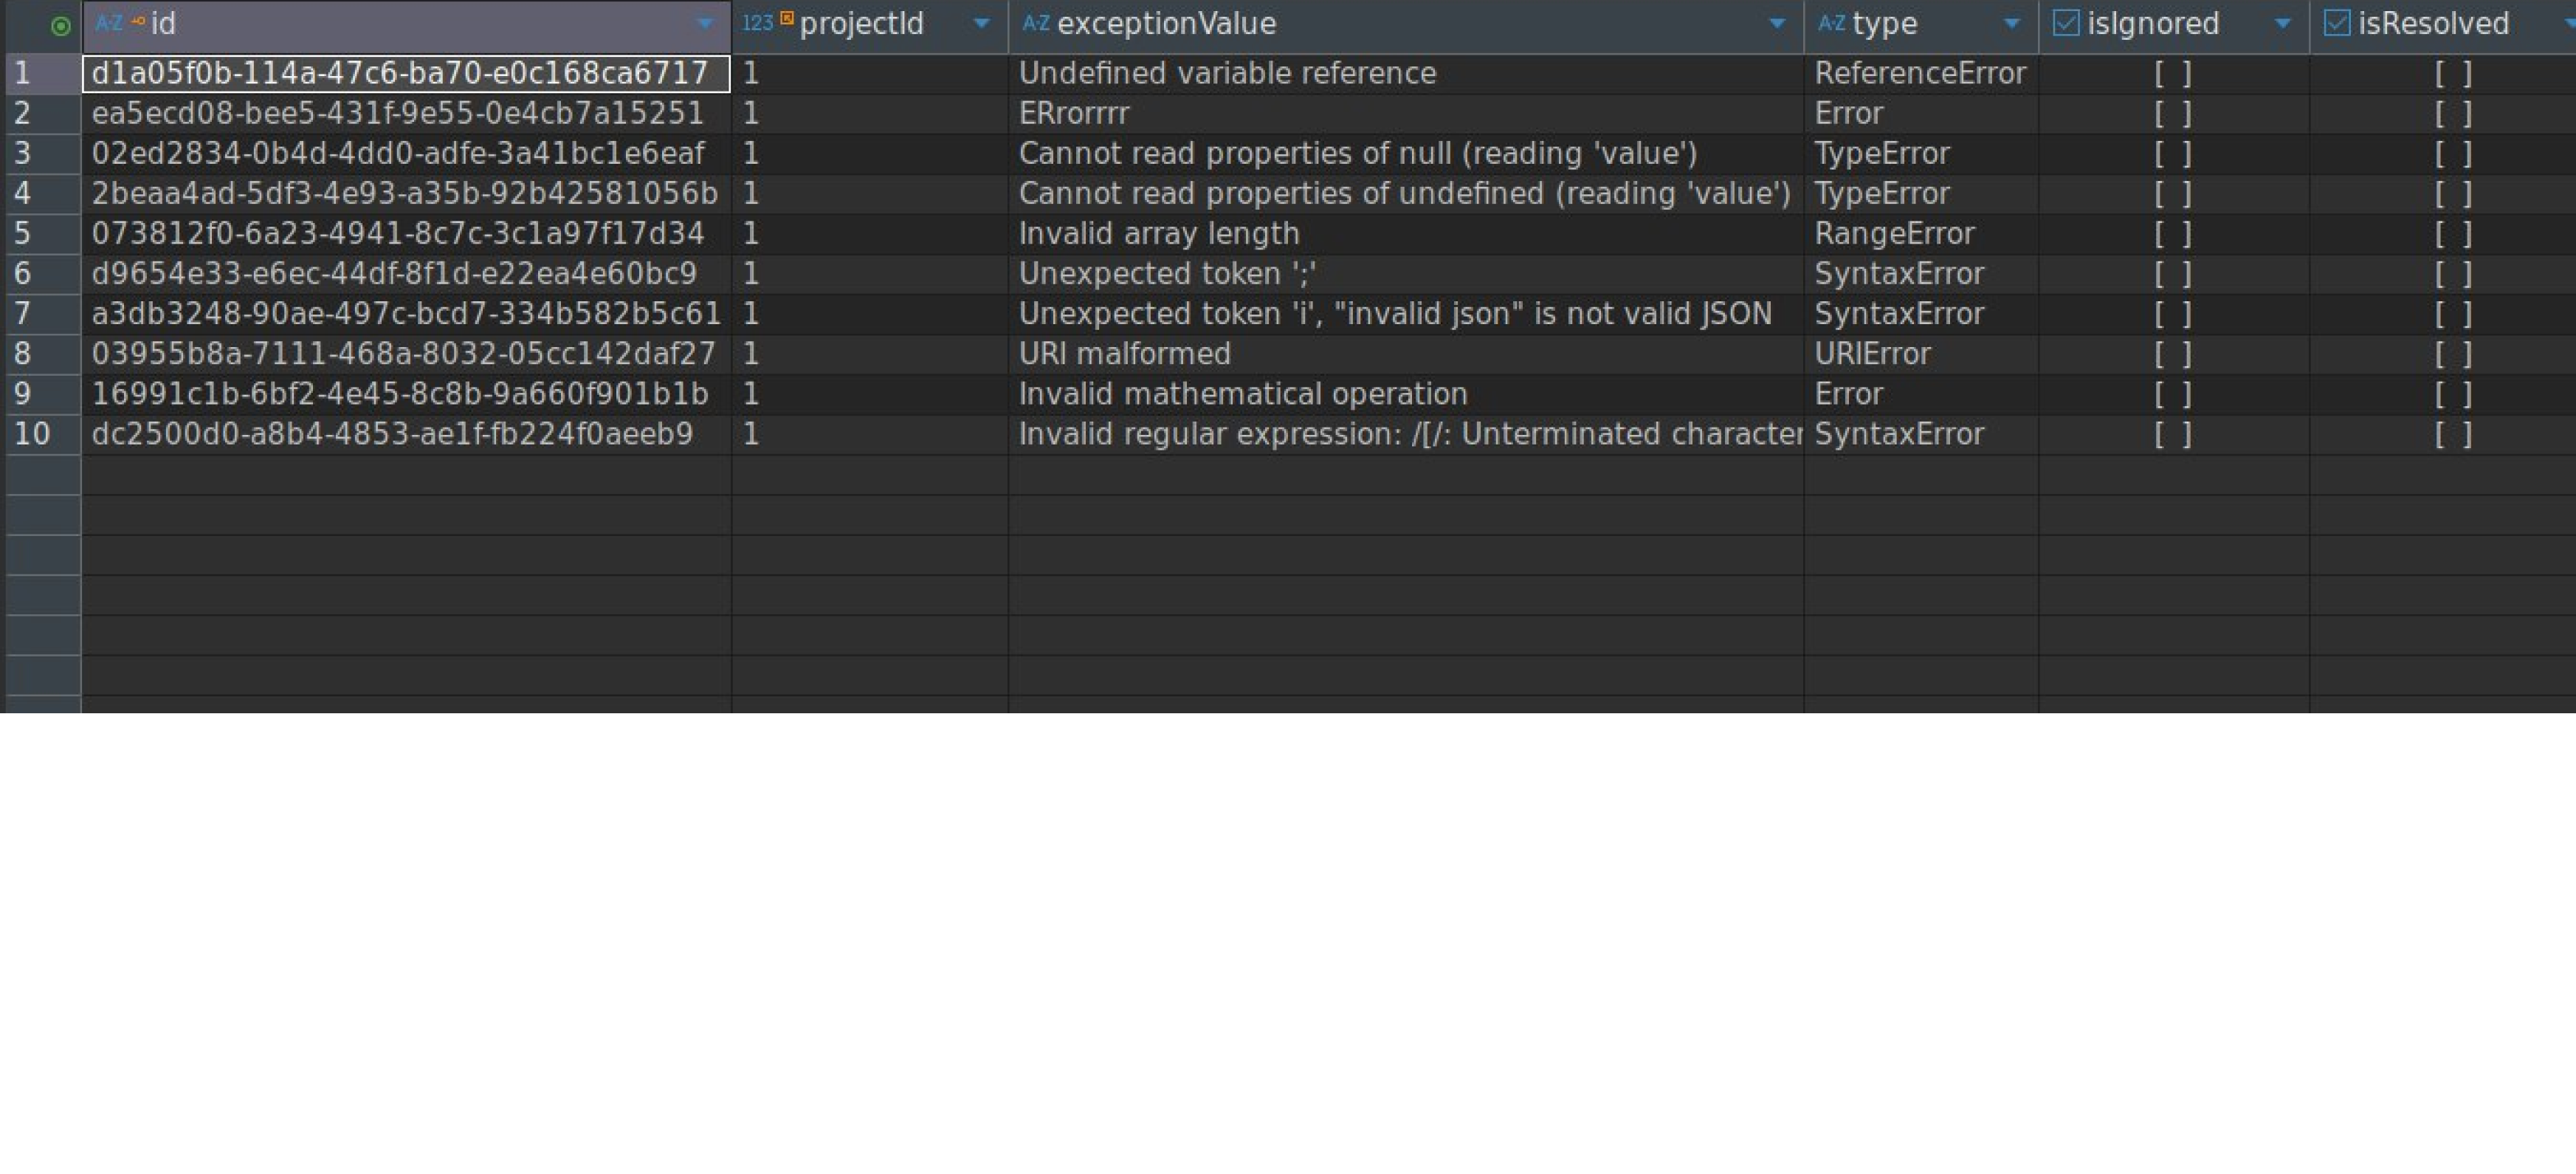Click the isResolved column header label
Screen dimensions: 2576x1174
point(2433,24)
